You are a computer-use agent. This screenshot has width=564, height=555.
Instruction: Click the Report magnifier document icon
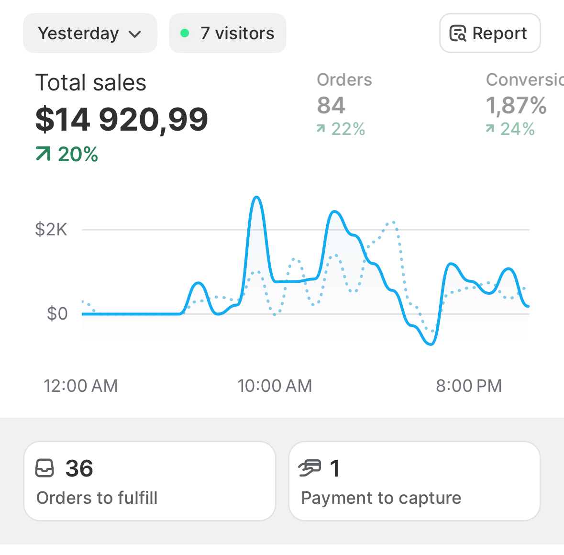pos(458,33)
